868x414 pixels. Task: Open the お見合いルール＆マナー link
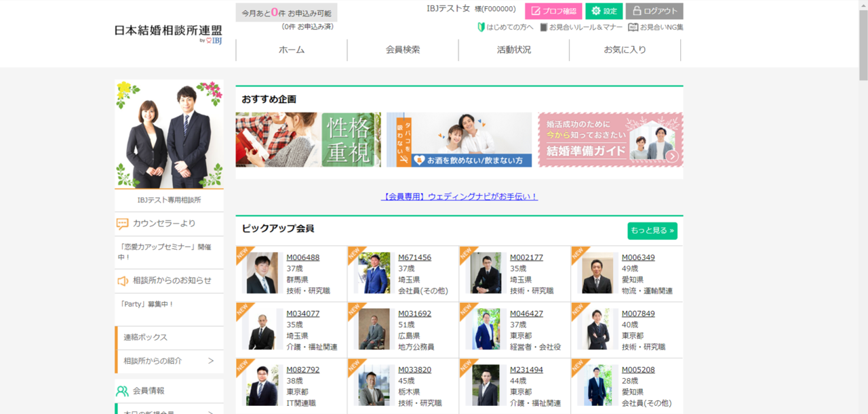586,28
